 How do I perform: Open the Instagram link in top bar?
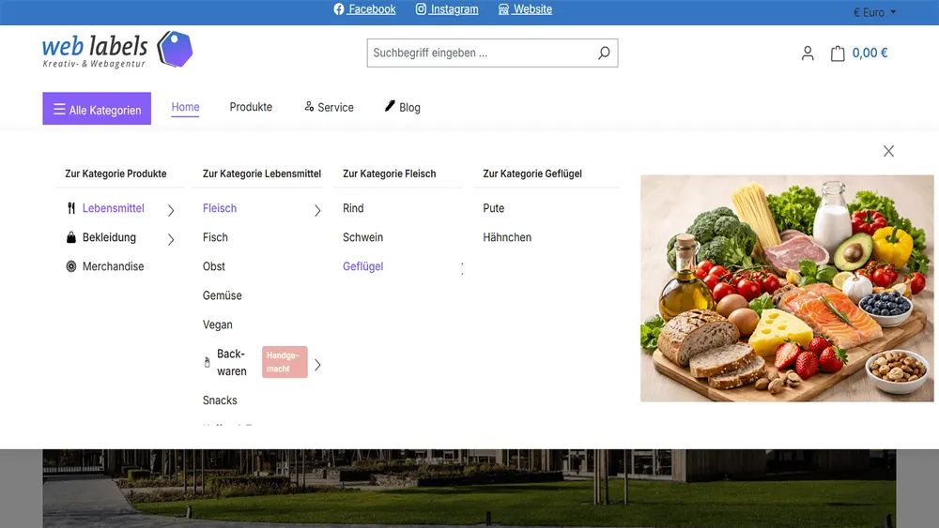click(447, 9)
